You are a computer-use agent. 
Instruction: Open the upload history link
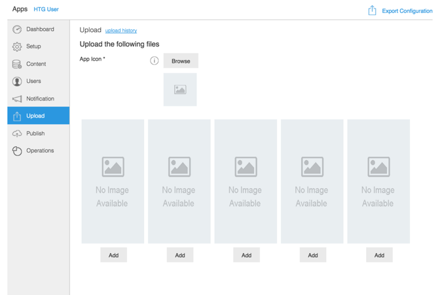(121, 31)
